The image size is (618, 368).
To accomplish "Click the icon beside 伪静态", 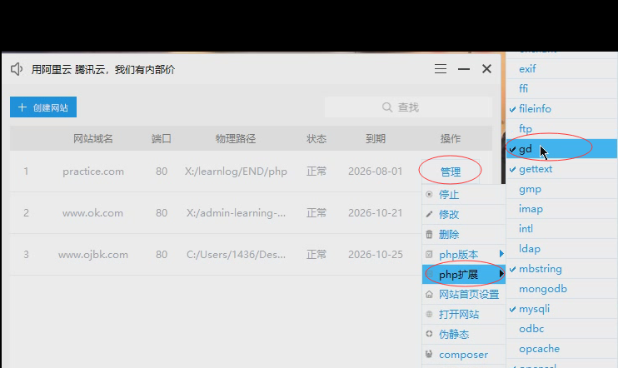I will tap(429, 334).
